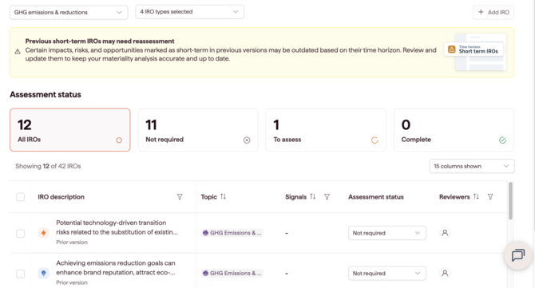
Task: Open assessment status dropdown for transition risks row
Action: coord(387,233)
